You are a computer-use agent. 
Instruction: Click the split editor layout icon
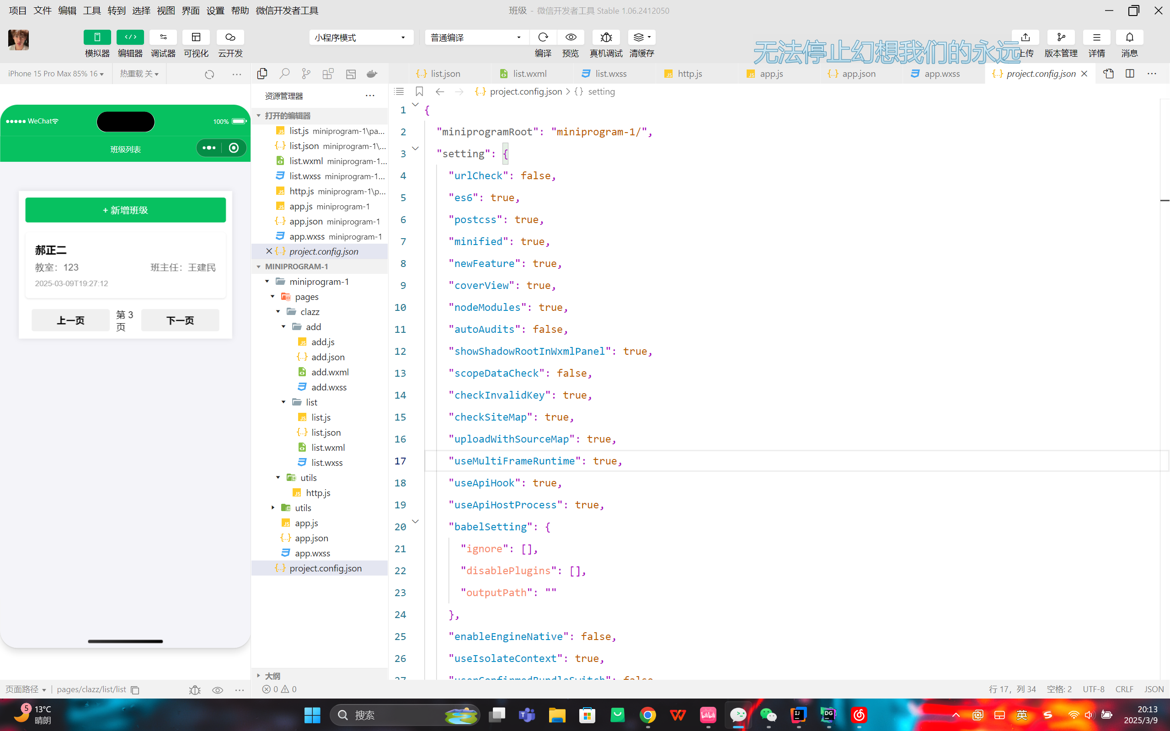click(x=1130, y=74)
